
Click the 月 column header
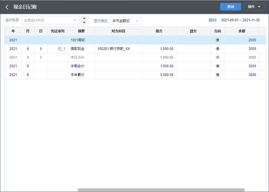point(28,31)
